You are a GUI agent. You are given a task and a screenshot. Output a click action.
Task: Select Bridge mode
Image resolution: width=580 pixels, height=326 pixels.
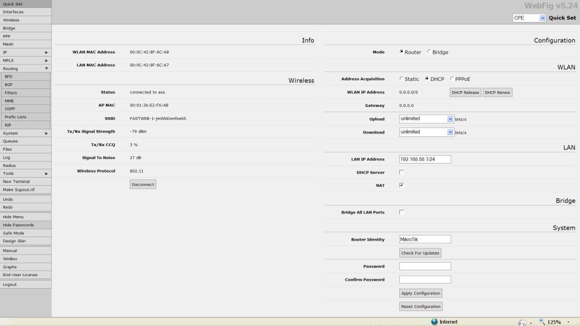tap(429, 52)
